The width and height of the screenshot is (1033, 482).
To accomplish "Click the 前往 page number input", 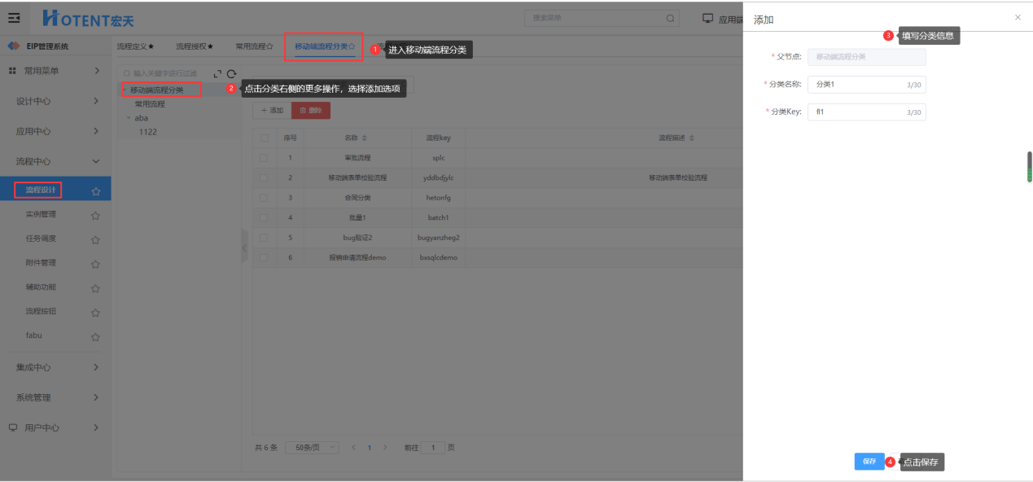I will click(433, 448).
